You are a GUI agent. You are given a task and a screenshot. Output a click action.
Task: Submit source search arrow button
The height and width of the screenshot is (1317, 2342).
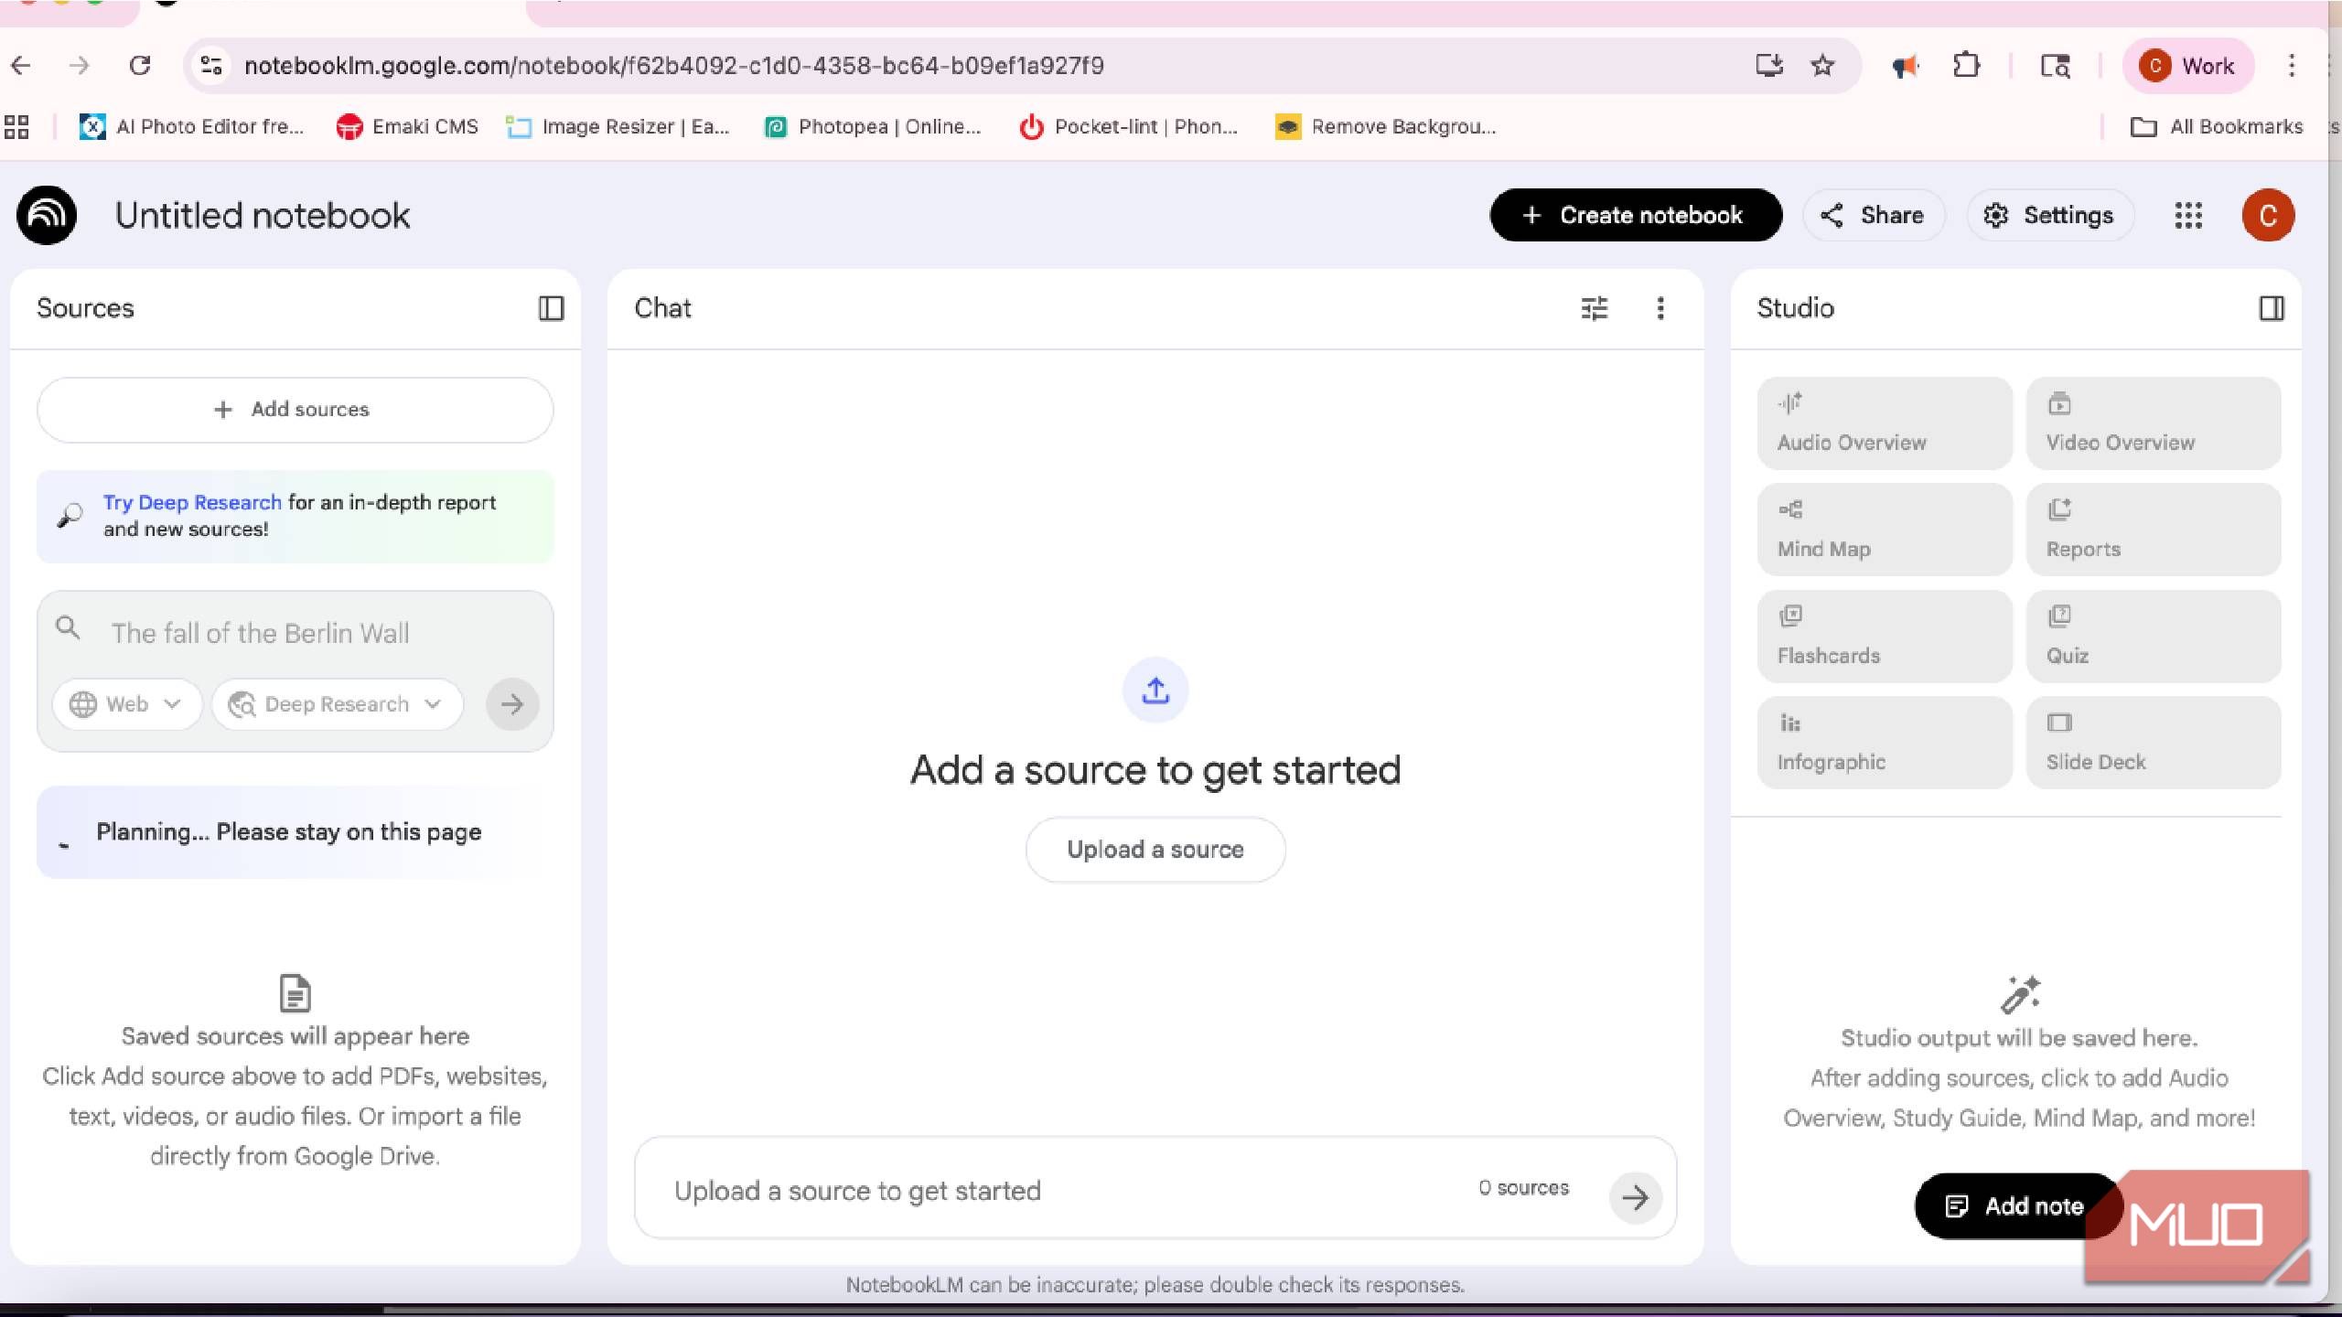(512, 703)
